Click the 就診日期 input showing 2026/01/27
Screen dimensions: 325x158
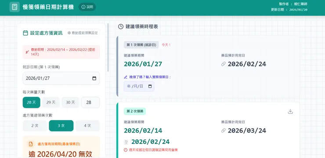pyautogui.click(x=61, y=78)
